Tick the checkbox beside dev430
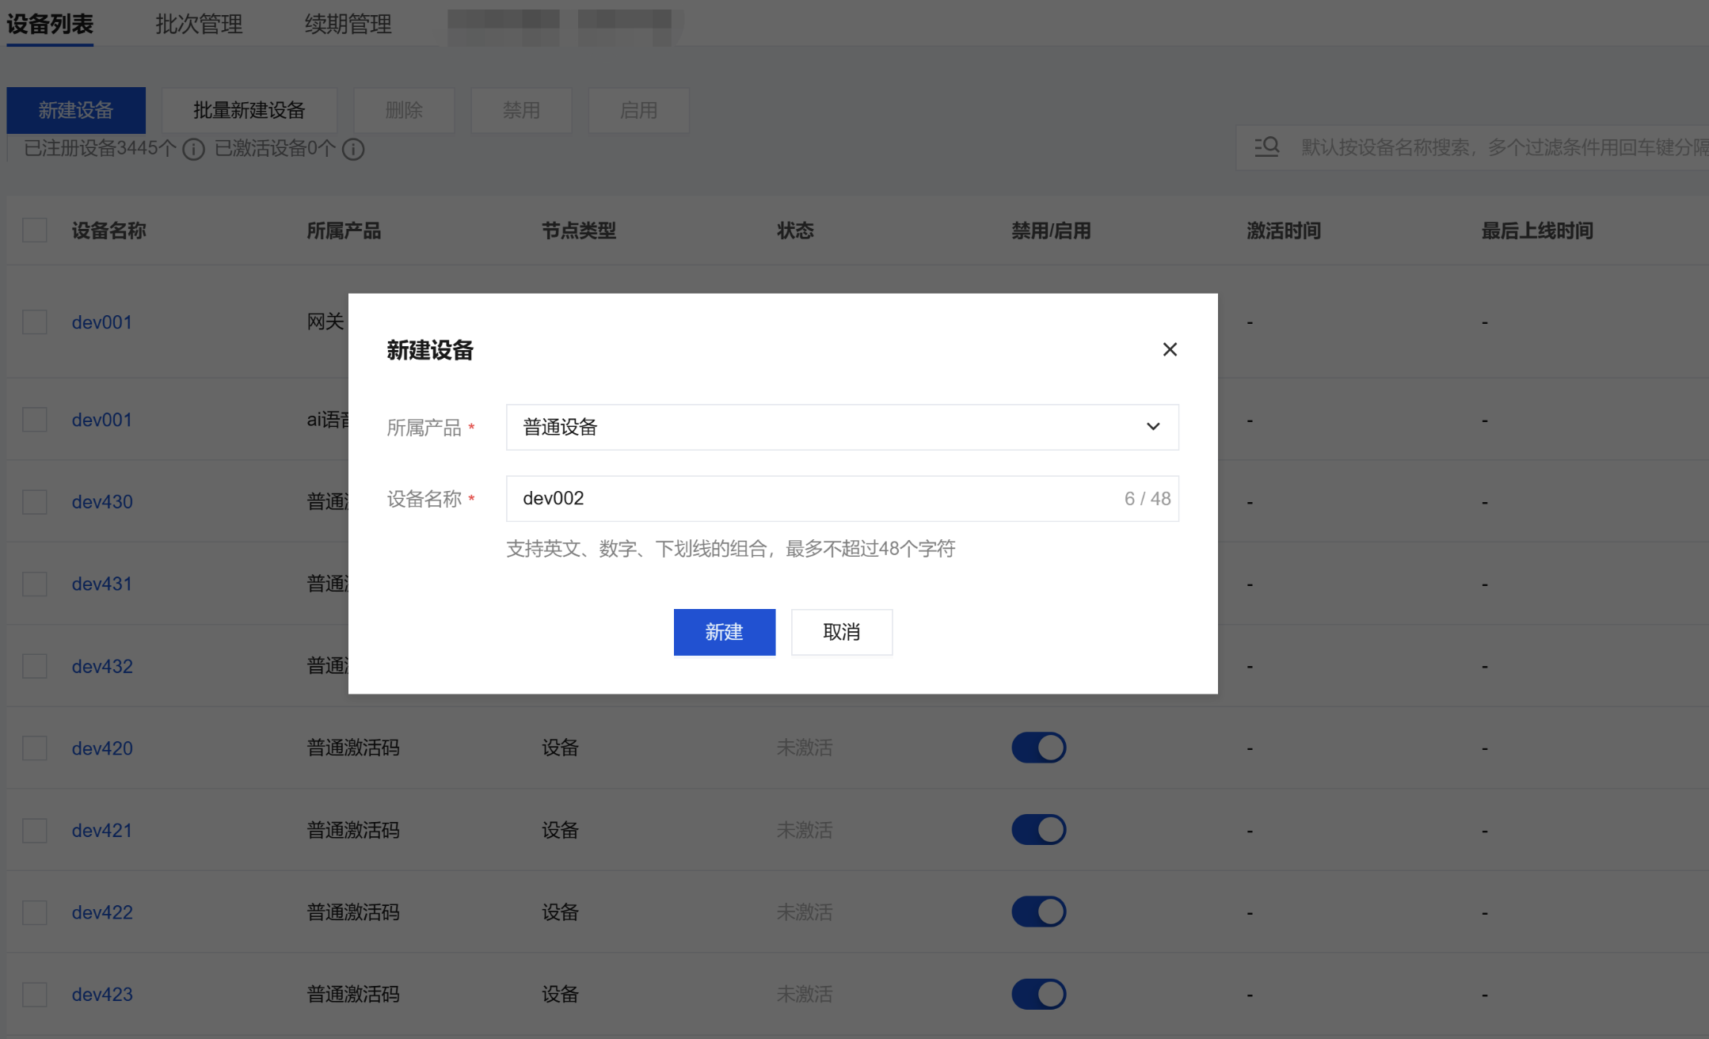The height and width of the screenshot is (1039, 1709). [x=35, y=501]
